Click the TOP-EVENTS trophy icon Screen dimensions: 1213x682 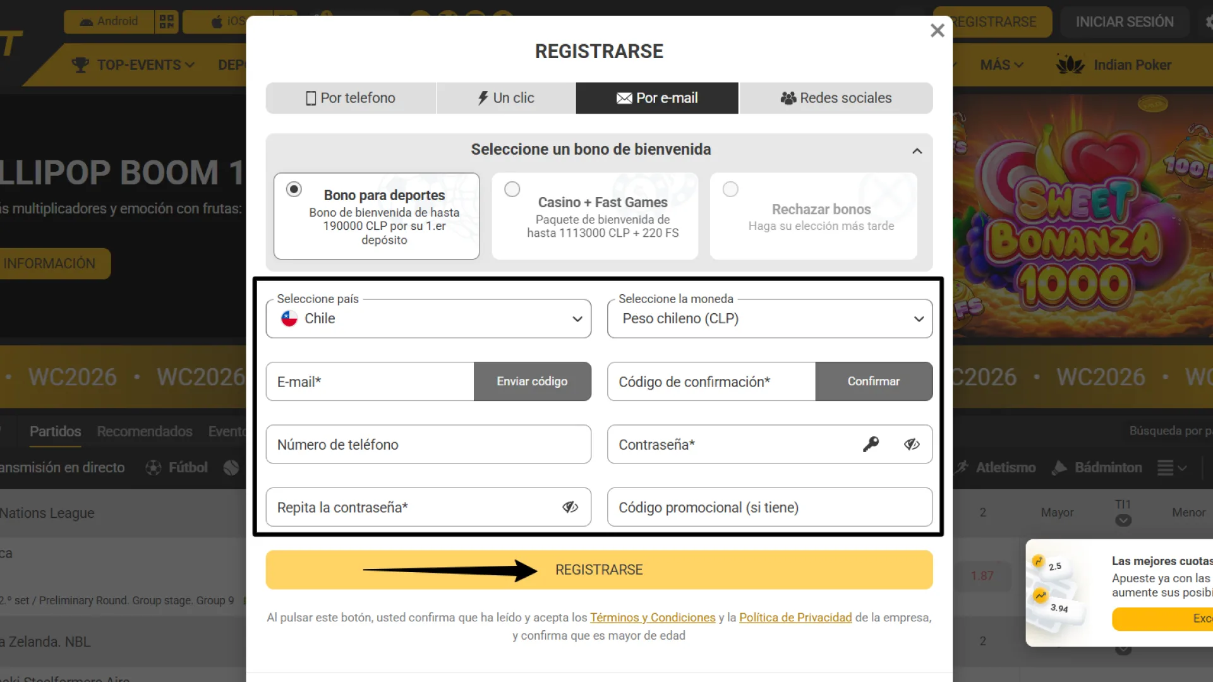pyautogui.click(x=80, y=65)
